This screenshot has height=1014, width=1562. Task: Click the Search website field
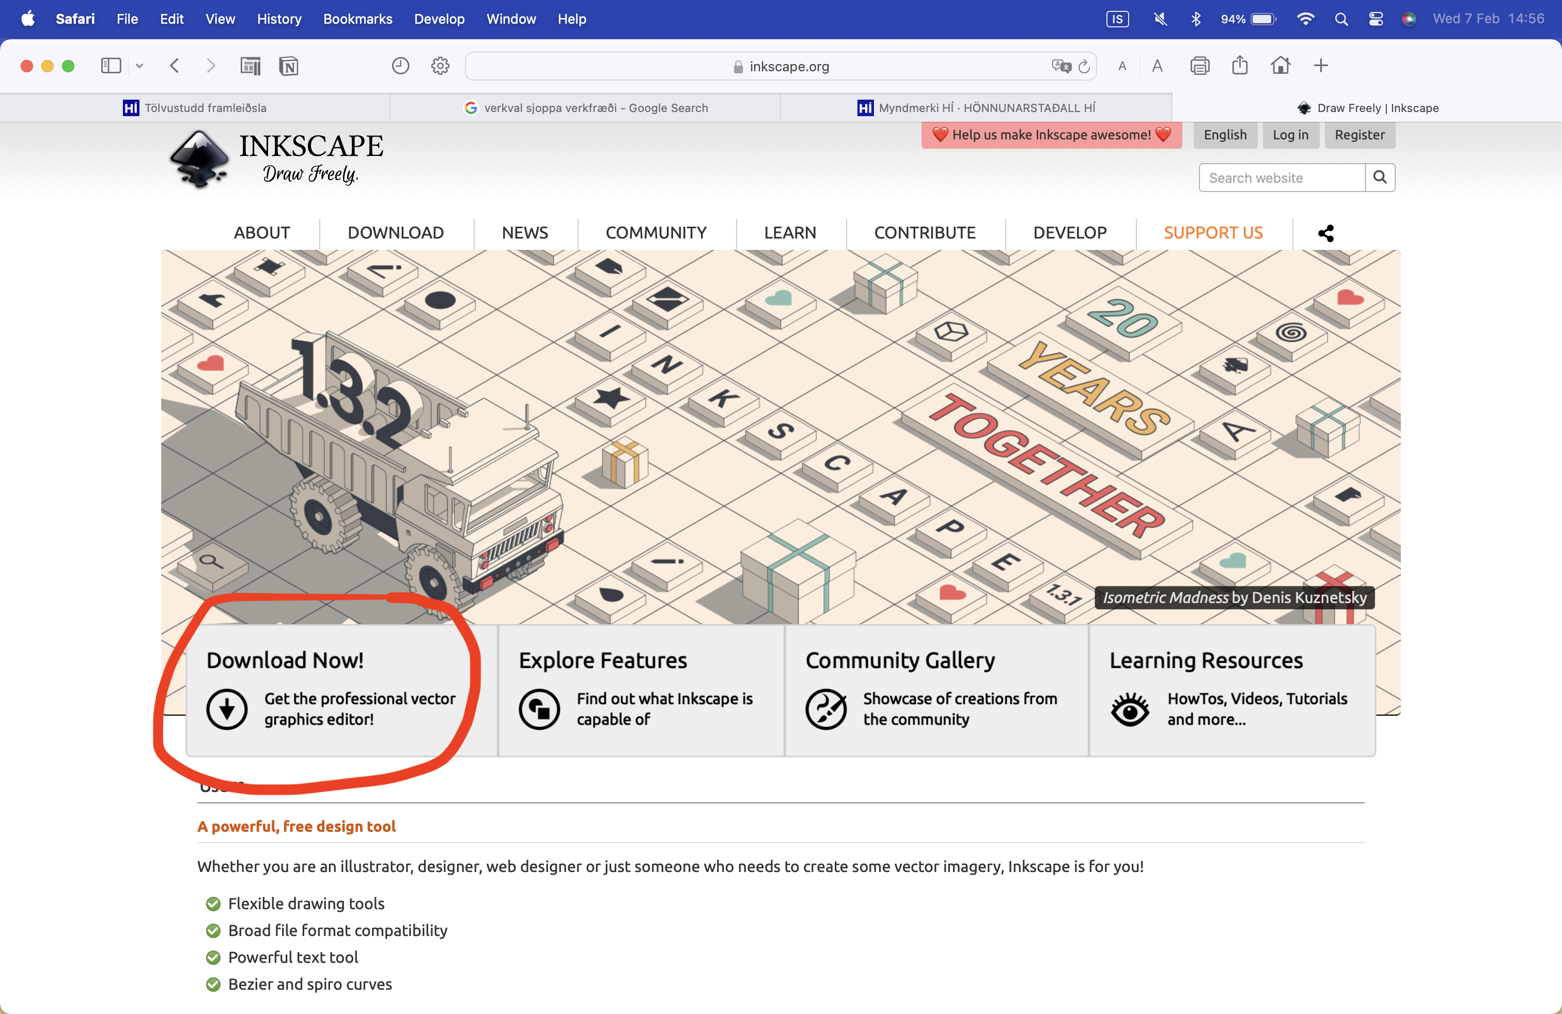(1282, 178)
